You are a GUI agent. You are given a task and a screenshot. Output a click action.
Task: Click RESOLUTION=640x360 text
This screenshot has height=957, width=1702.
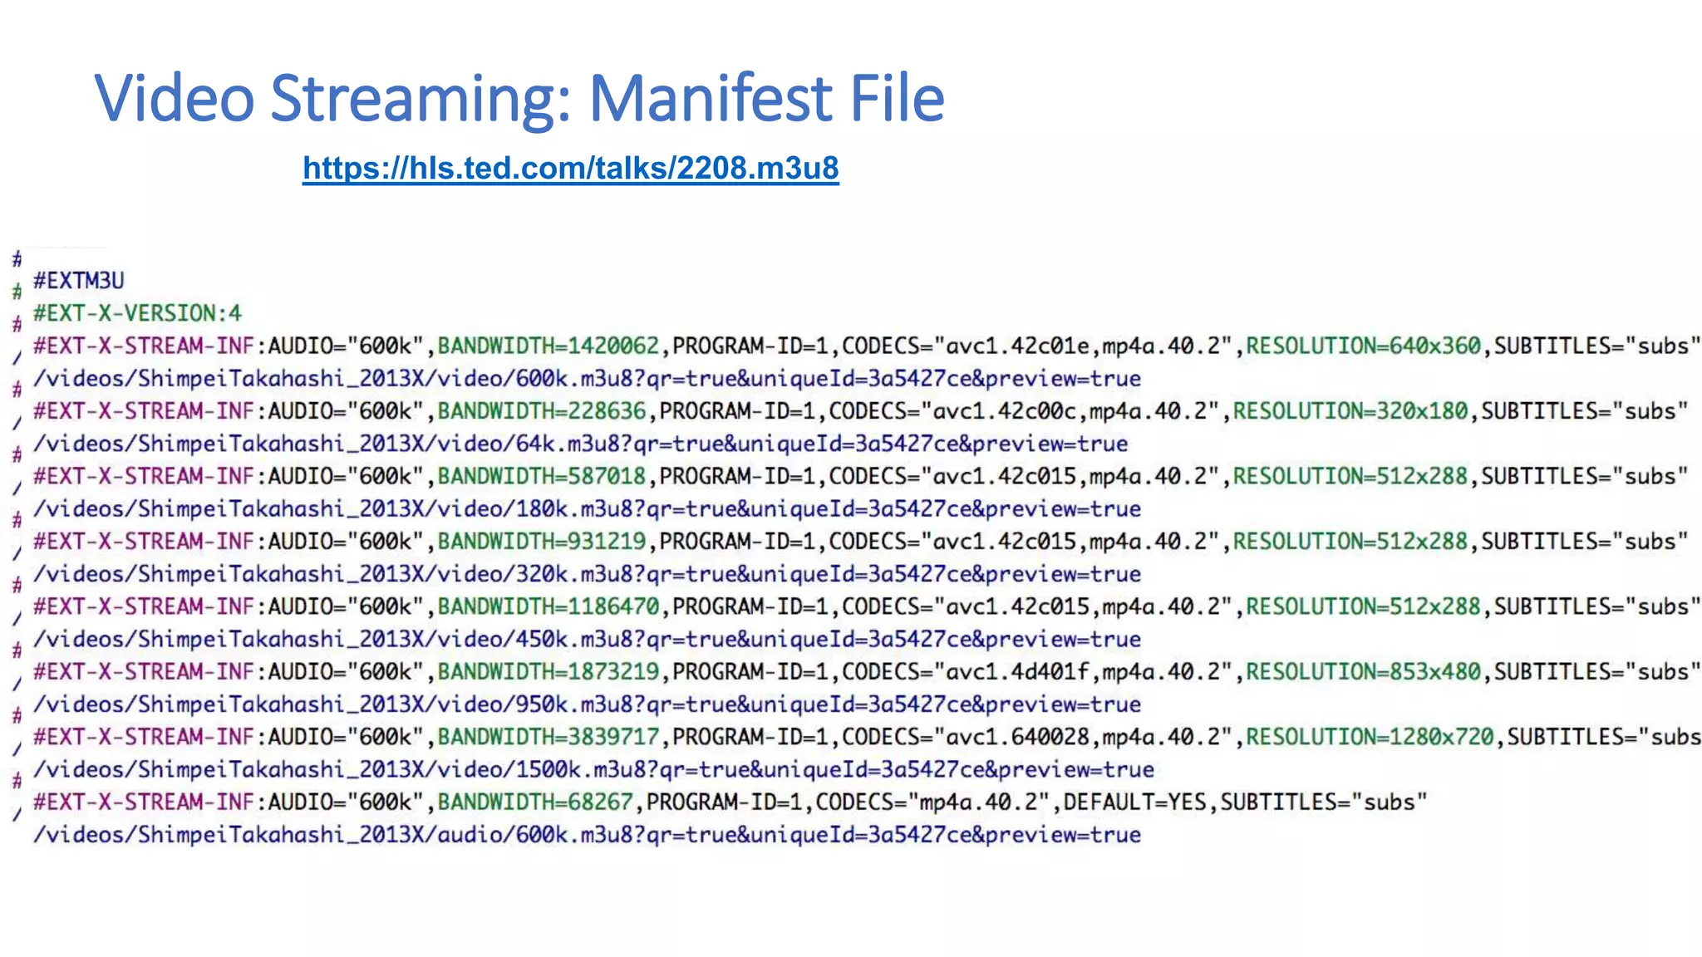click(1364, 346)
